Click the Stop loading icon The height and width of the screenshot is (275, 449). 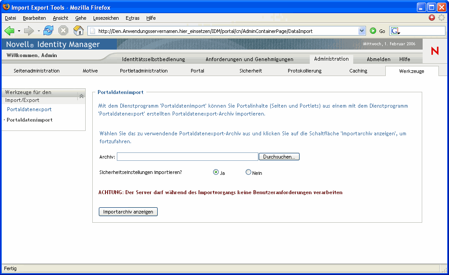63,31
